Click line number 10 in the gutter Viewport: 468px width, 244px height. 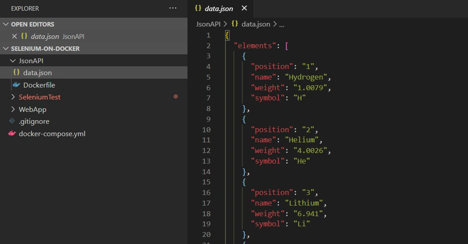coord(206,130)
